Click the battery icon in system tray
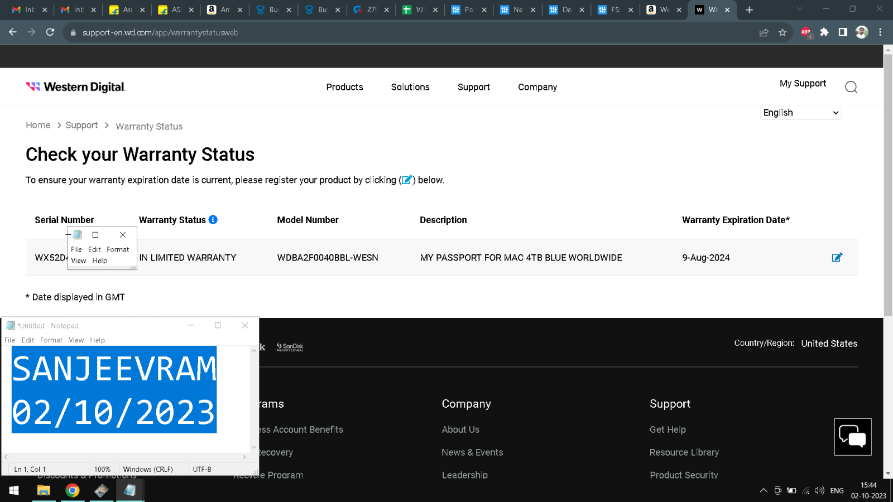Viewport: 893px width, 502px height. coord(791,490)
